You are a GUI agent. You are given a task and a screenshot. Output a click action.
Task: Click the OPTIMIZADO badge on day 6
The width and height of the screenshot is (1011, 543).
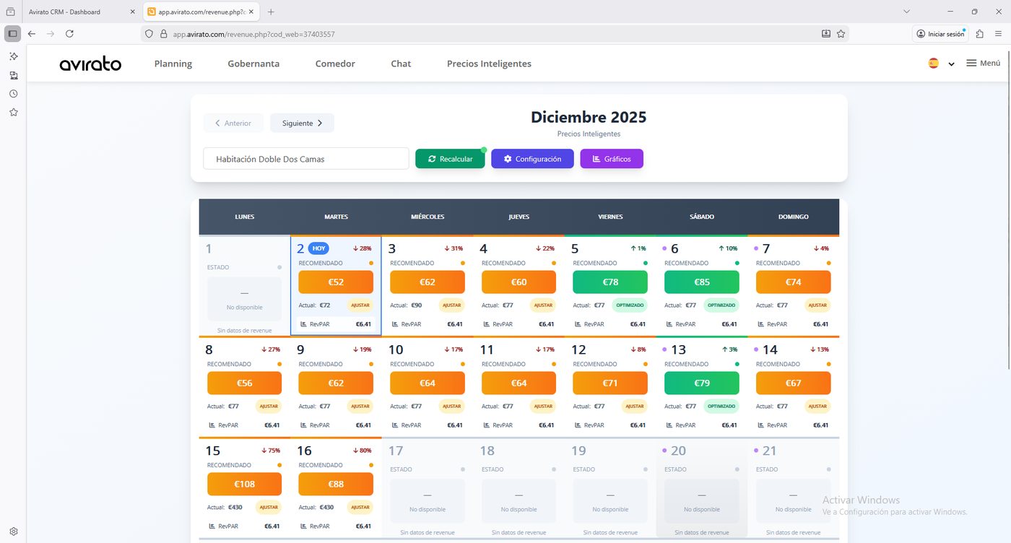(x=721, y=305)
